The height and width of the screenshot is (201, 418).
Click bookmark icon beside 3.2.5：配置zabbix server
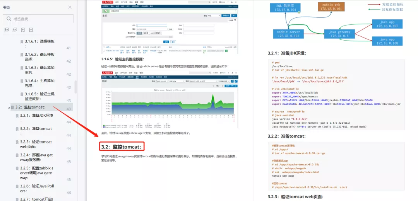coord(17,168)
